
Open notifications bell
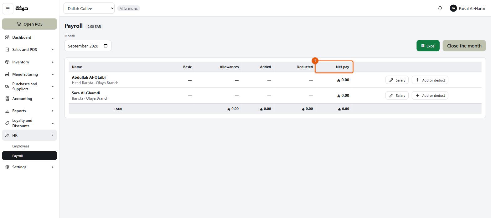(x=440, y=8)
